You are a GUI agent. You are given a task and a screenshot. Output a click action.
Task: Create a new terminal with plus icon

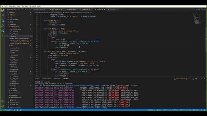[x=189, y=79]
